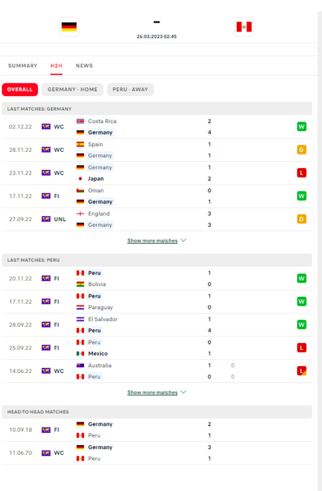
Task: Select the OVERALL filter
Action: [x=20, y=90]
